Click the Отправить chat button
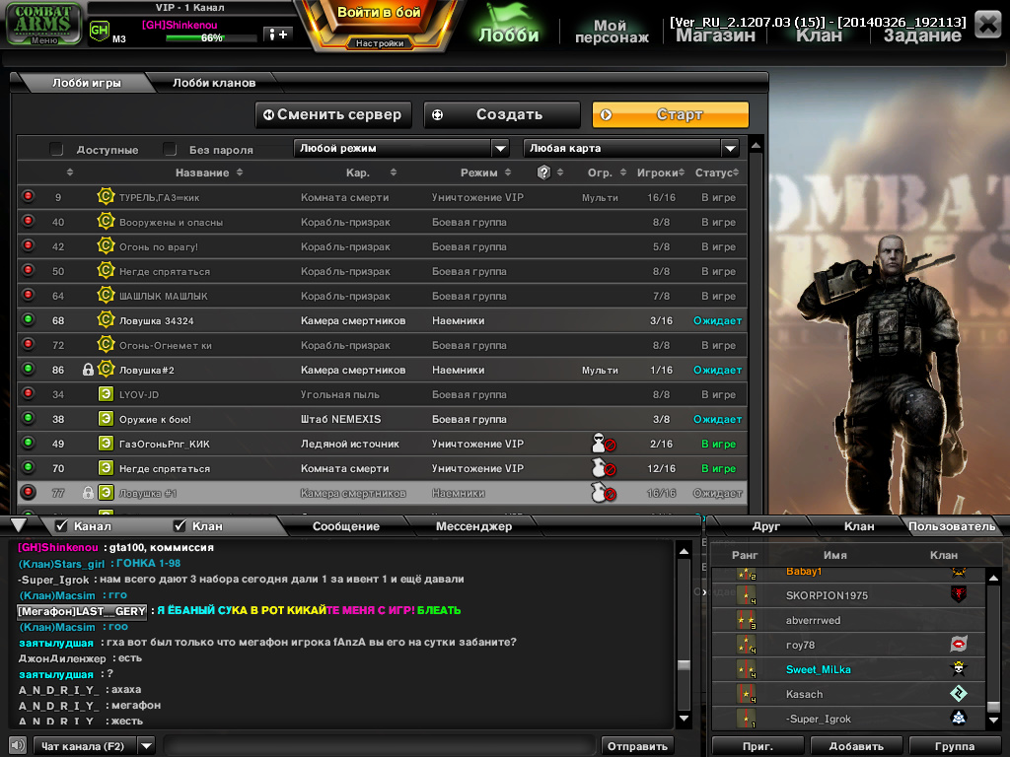 pos(637,746)
